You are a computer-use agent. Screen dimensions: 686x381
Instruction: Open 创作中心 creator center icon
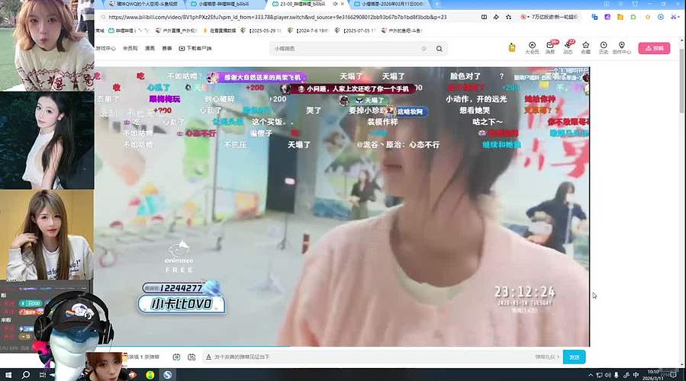coord(621,47)
